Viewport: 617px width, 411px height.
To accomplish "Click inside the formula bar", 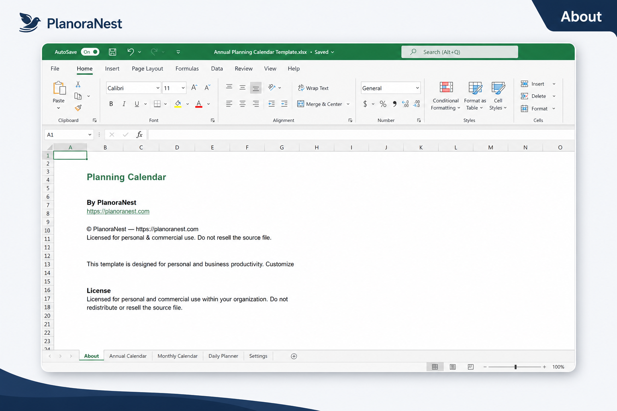I will pyautogui.click(x=361, y=134).
